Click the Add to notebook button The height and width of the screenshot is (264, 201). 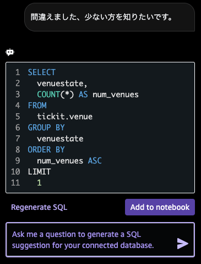[x=160, y=207]
